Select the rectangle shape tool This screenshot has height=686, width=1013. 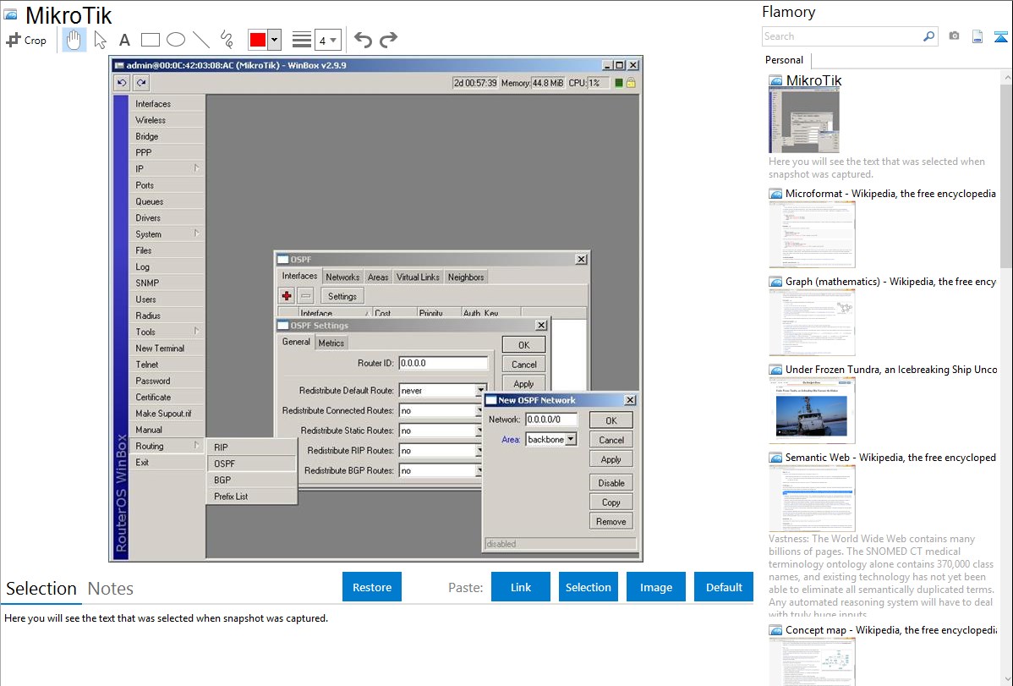tap(151, 40)
